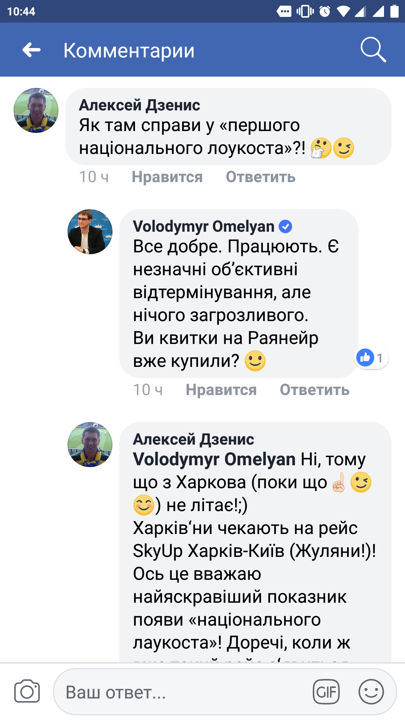405x721 pixels.
Task: Tap the alarm clock status bar icon
Action: [325, 11]
